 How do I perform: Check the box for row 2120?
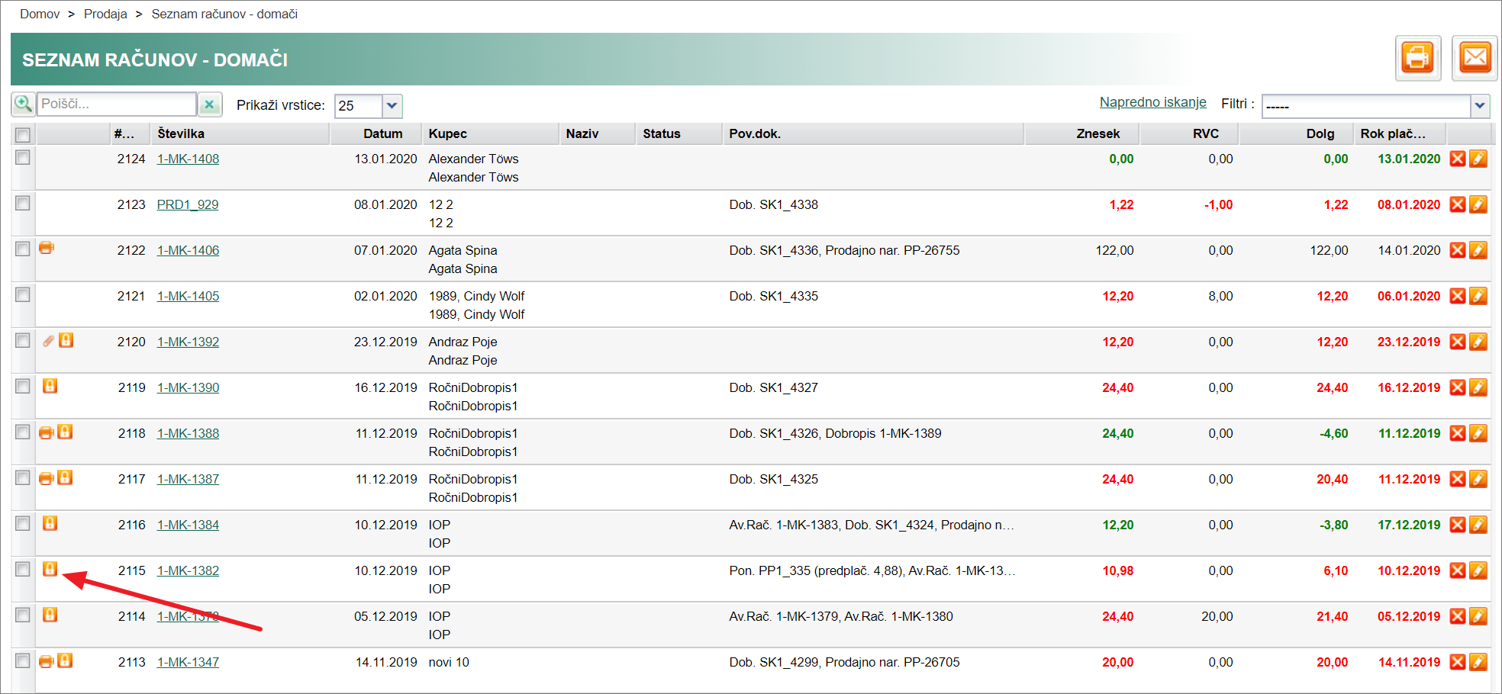23,340
